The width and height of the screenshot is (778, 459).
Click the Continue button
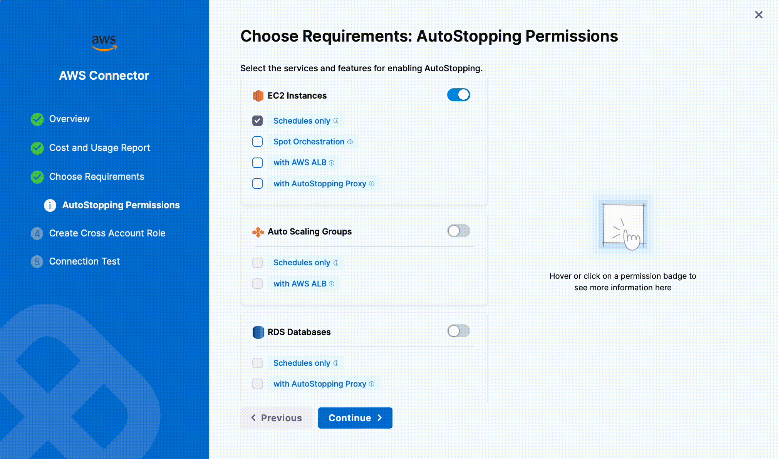(x=355, y=418)
